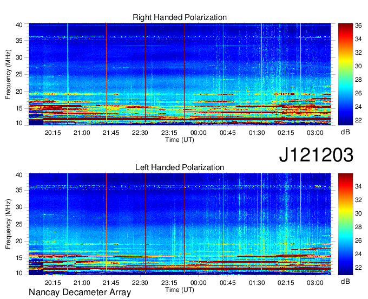This screenshot has height=299, width=368.
Task: Click "00:00" time tick on Left Handed plot
Action: pos(198,283)
